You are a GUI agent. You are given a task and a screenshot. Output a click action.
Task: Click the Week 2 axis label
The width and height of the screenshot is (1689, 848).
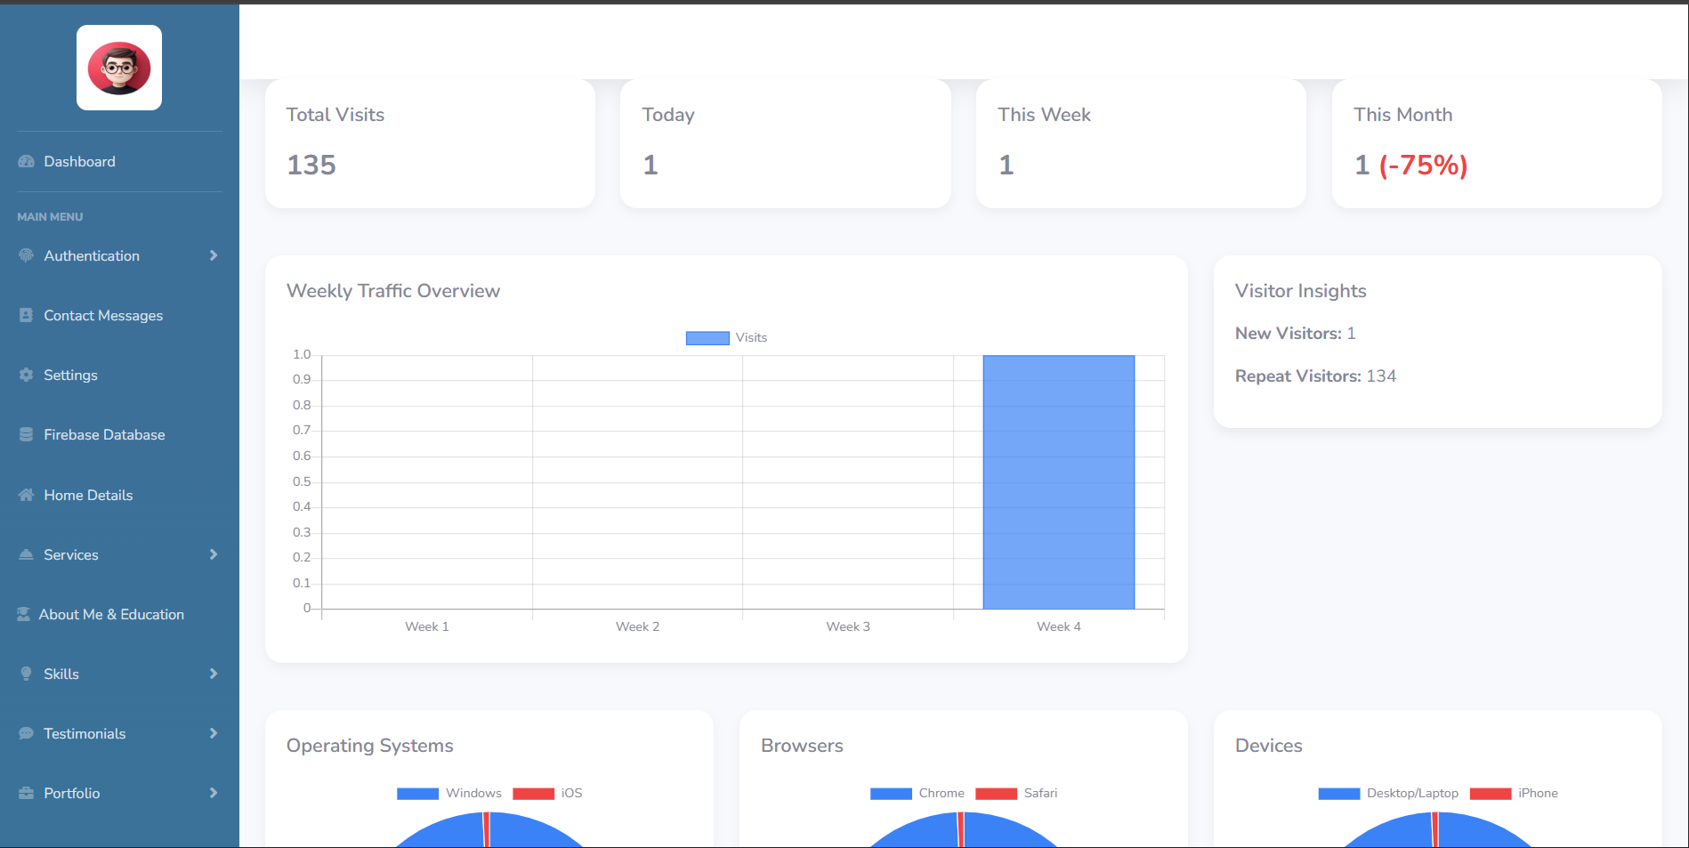[638, 626]
